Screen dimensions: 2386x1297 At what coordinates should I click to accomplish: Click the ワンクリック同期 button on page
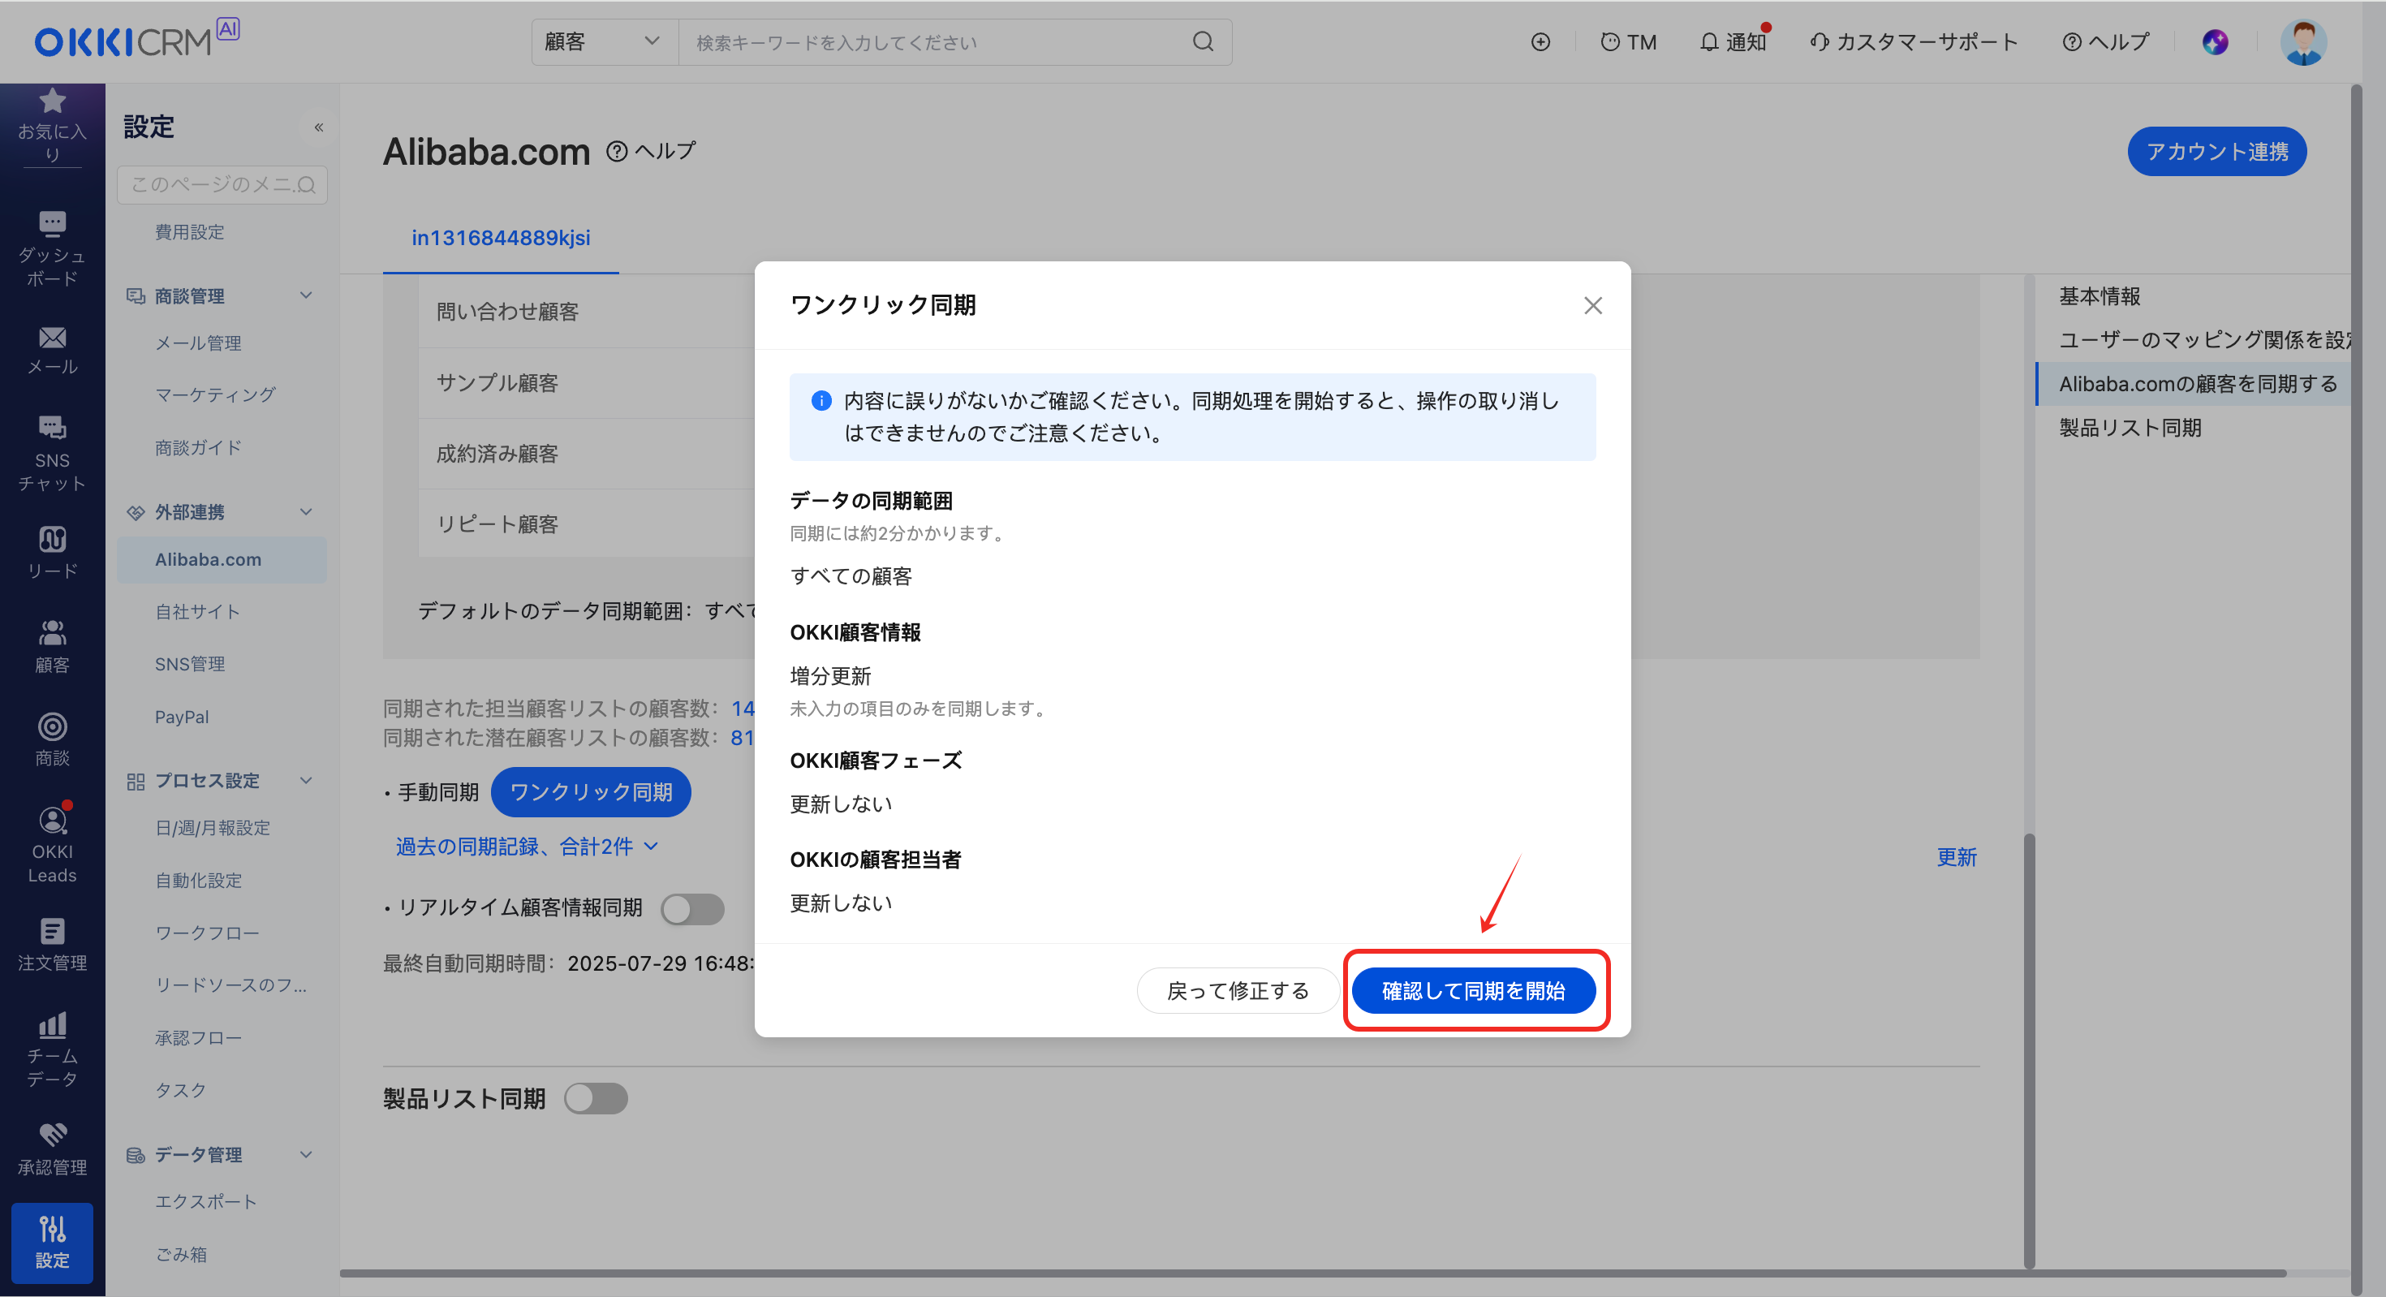591,792
